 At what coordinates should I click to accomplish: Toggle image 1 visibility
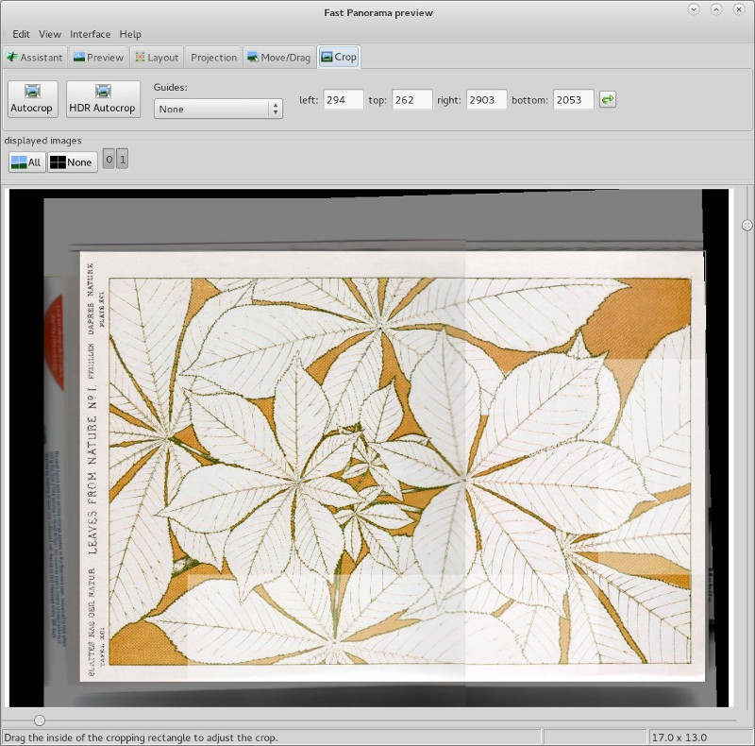[x=123, y=160]
